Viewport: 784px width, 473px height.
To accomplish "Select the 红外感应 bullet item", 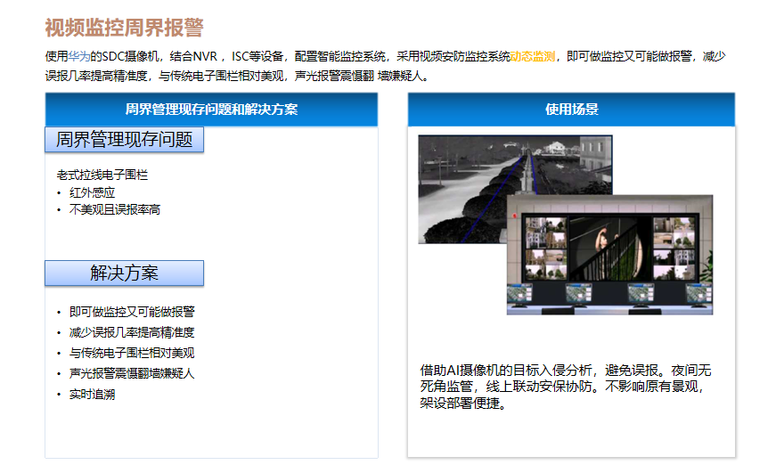I will (93, 192).
